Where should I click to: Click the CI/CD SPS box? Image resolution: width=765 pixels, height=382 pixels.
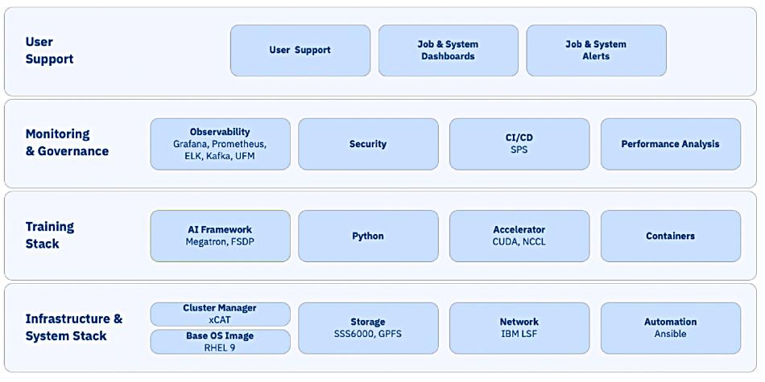[x=519, y=144]
